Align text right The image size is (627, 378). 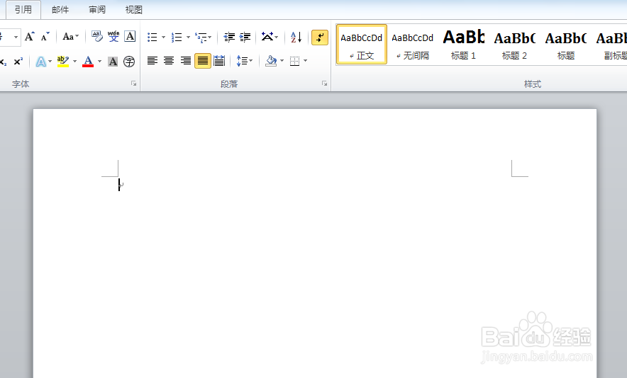click(x=186, y=61)
